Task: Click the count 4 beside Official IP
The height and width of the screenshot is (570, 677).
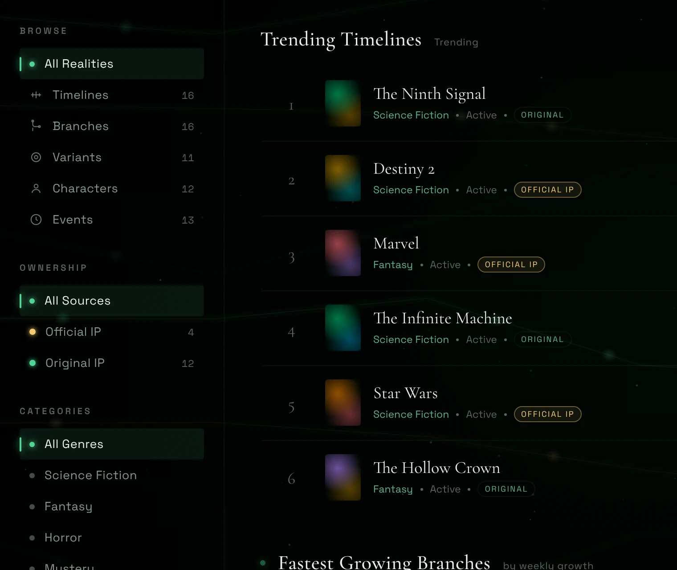Action: pos(191,332)
